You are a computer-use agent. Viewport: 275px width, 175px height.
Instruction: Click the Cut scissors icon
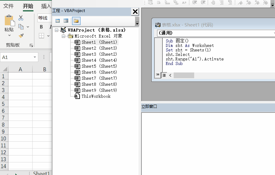point(21,18)
